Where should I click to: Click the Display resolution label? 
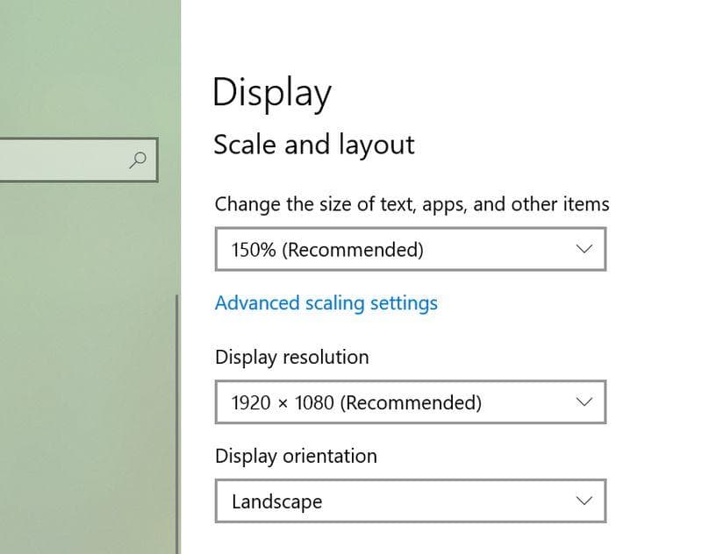click(x=291, y=357)
